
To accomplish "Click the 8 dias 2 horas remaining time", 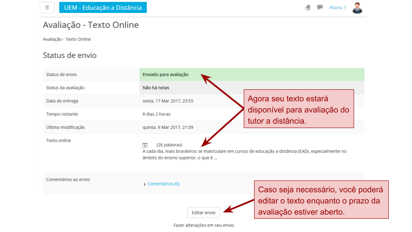I will click(x=156, y=114).
